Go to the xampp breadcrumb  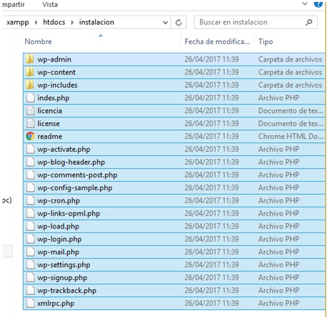point(18,22)
